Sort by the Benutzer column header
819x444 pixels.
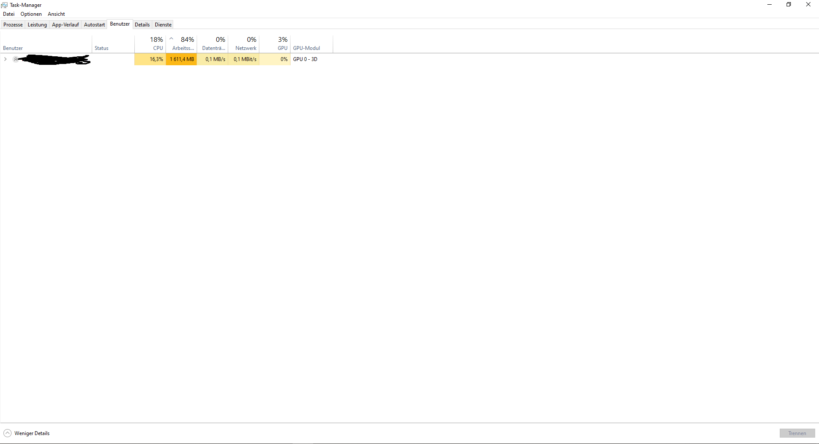point(46,44)
